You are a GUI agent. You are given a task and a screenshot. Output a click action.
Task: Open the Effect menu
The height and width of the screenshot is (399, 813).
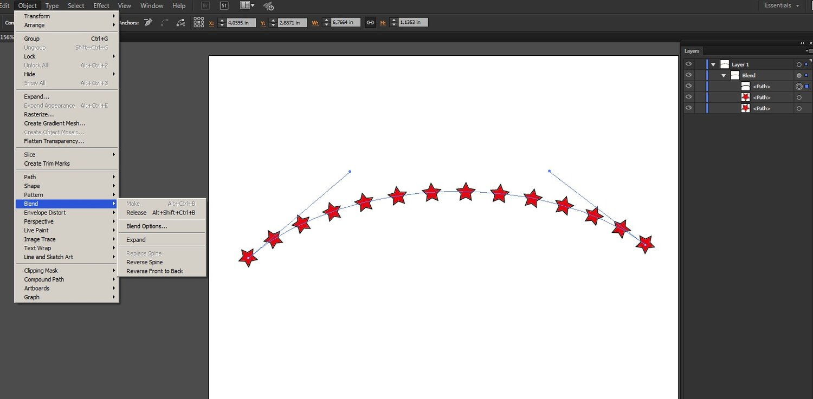click(101, 5)
